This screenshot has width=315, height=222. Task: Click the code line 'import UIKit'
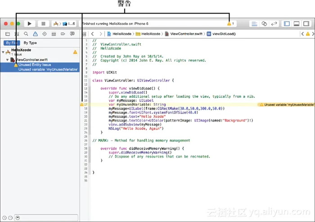[x=104, y=72]
